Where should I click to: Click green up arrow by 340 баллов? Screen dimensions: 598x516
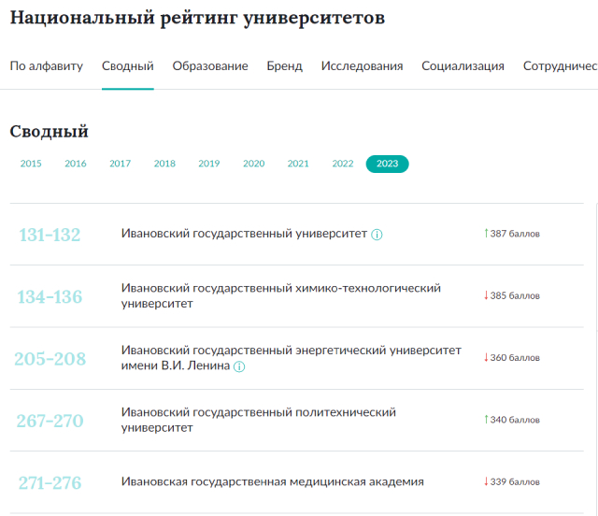click(x=486, y=420)
